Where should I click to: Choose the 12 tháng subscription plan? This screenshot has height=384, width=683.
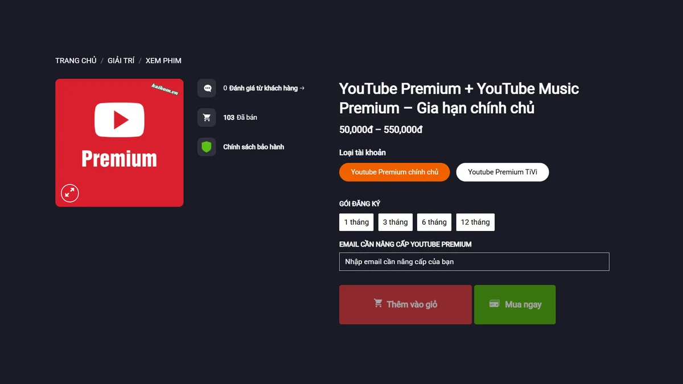coord(475,222)
